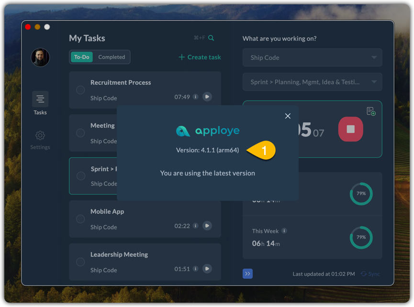Start timer for Recruitment Process task
The height and width of the screenshot is (307, 414).
pyautogui.click(x=207, y=97)
